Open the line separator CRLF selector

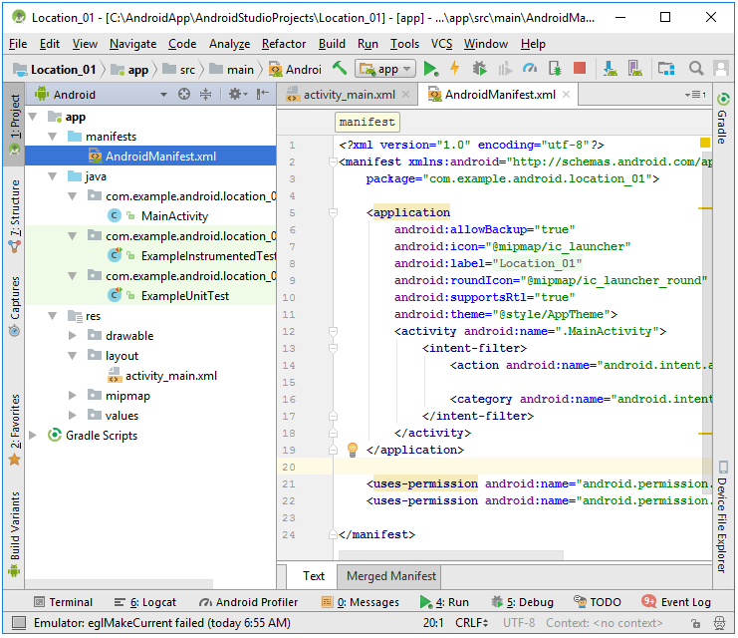pyautogui.click(x=471, y=623)
